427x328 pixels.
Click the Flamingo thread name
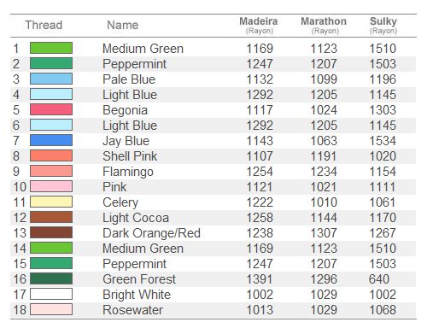[128, 172]
